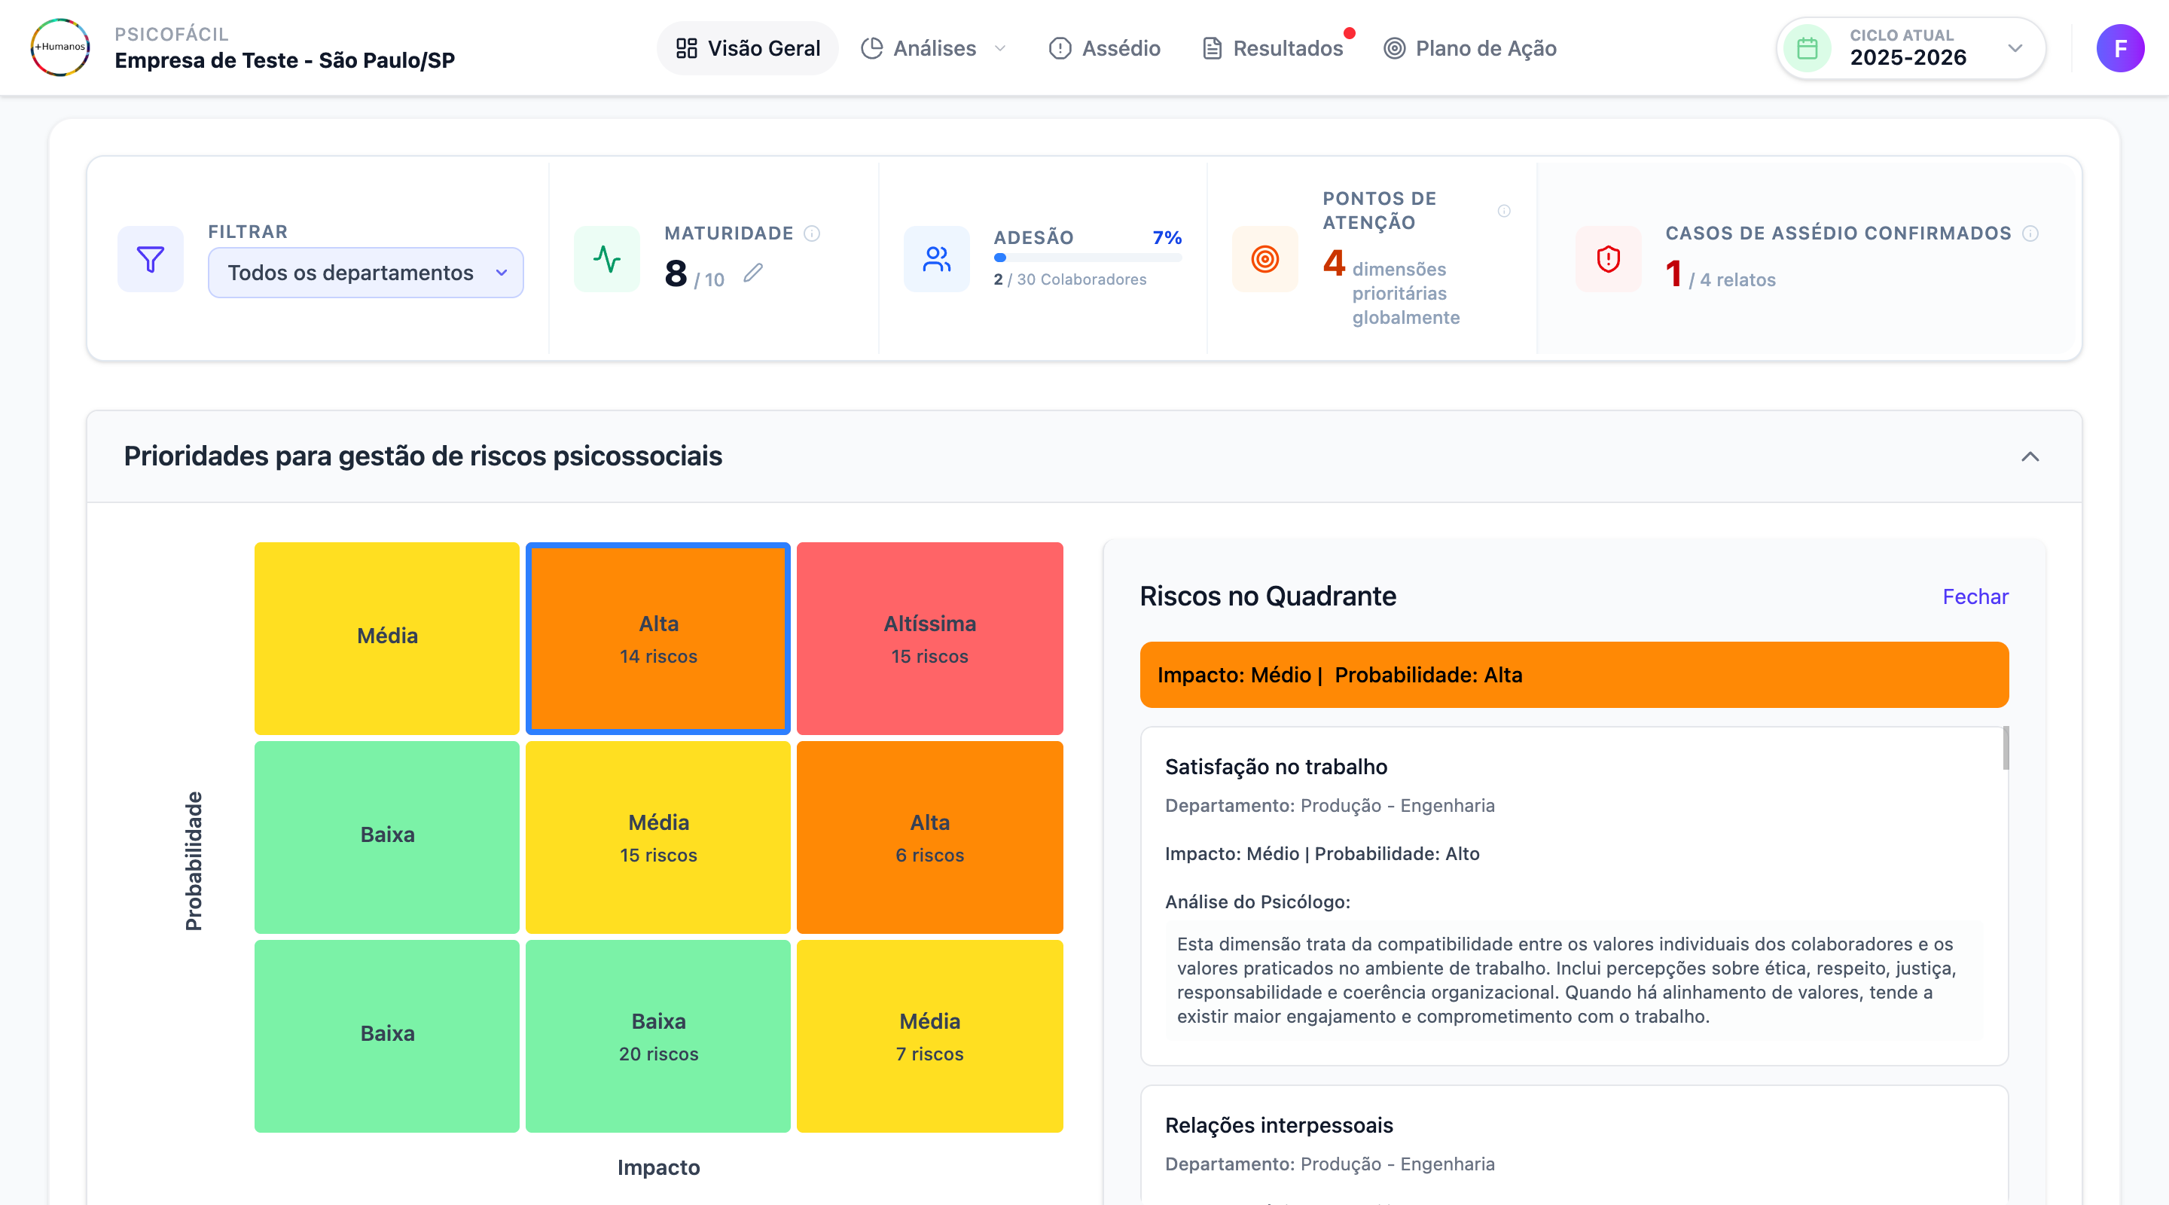Open the Resultados tab
Image resolution: width=2169 pixels, height=1205 pixels.
(x=1273, y=48)
